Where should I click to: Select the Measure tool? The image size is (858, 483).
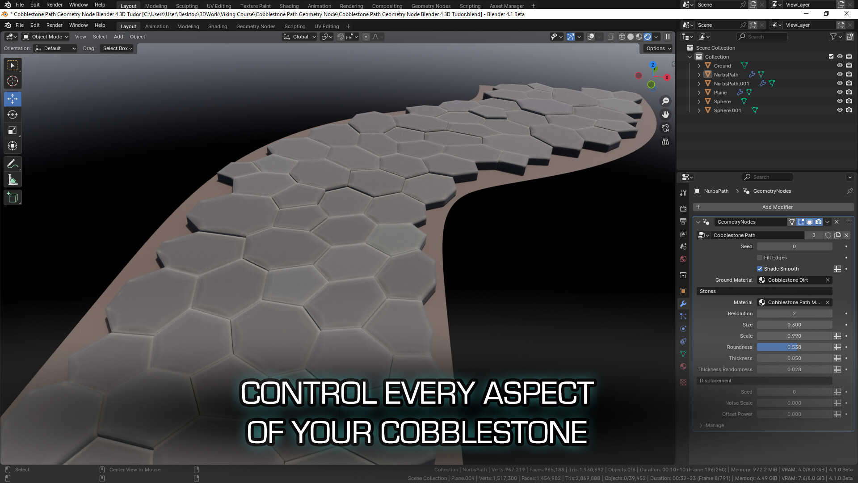(13, 179)
